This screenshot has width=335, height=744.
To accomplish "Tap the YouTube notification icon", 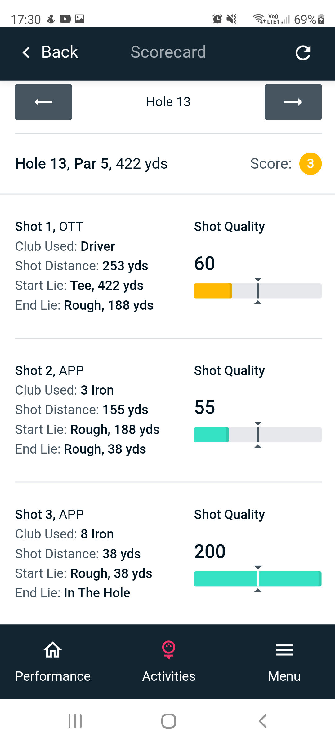I will [x=65, y=19].
